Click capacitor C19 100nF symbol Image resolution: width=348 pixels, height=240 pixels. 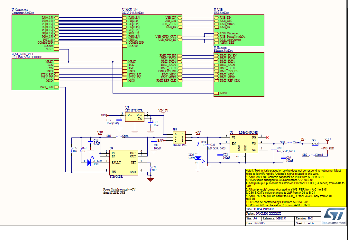coord(283,158)
